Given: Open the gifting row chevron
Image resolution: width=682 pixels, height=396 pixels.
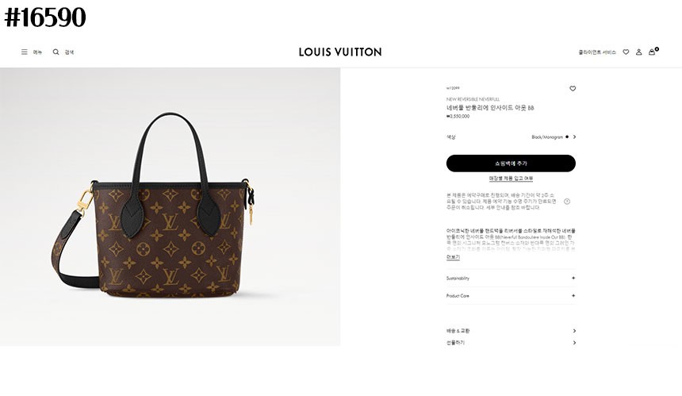Looking at the screenshot, I should (x=574, y=343).
